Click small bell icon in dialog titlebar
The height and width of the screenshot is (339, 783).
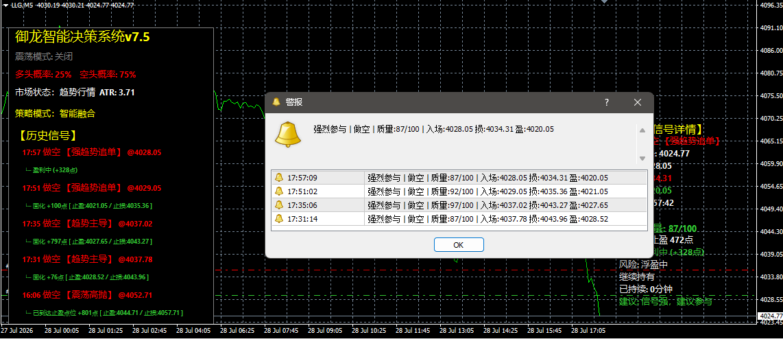(276, 102)
